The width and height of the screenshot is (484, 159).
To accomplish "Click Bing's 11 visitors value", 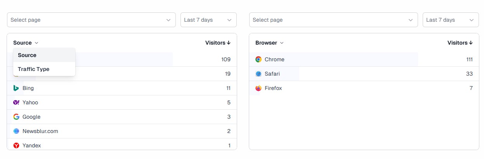I will pos(228,88).
